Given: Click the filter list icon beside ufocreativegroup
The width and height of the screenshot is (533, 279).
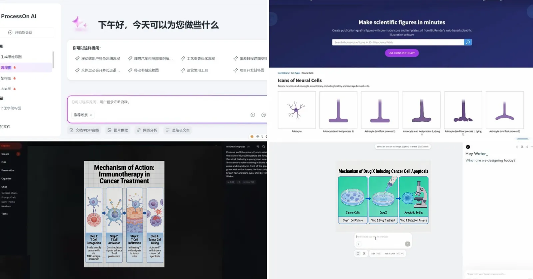Looking at the screenshot, I should tap(258, 146).
